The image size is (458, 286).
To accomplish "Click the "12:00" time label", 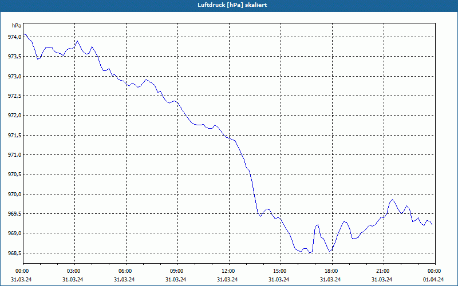I will pos(229,271).
